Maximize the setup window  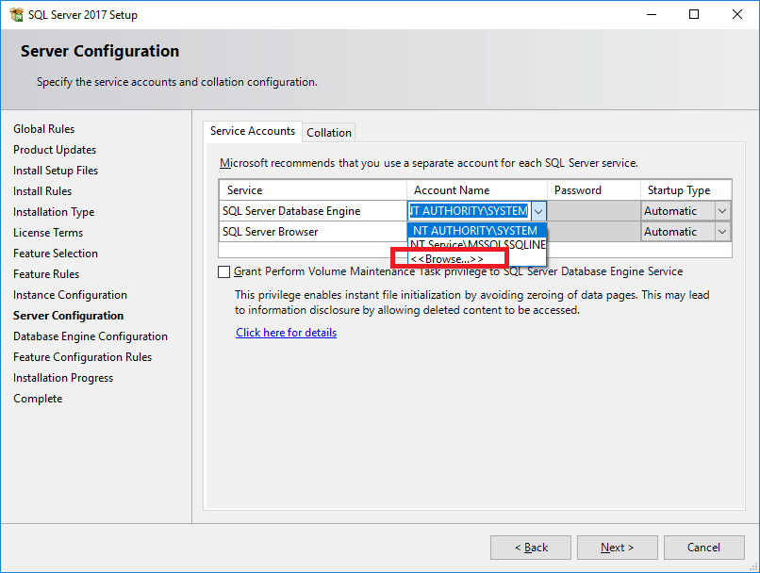click(x=694, y=14)
